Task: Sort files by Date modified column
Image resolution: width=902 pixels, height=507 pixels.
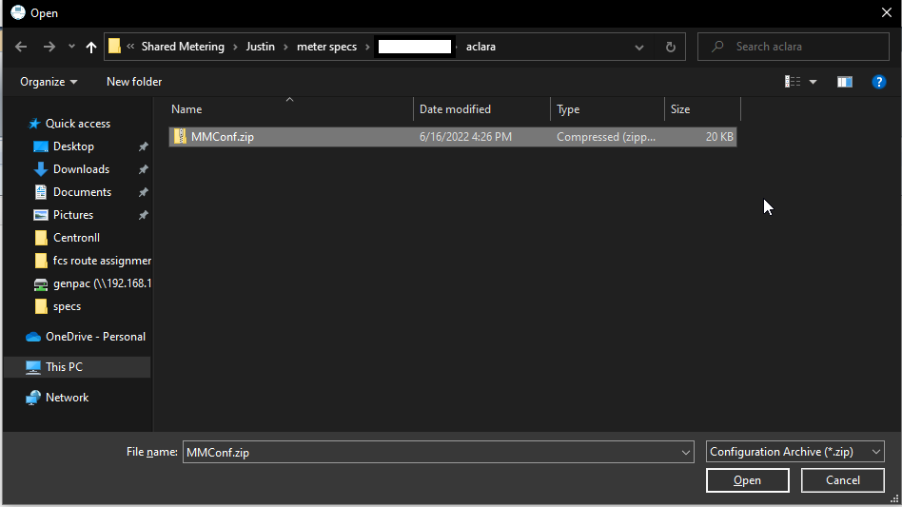Action: coord(455,109)
